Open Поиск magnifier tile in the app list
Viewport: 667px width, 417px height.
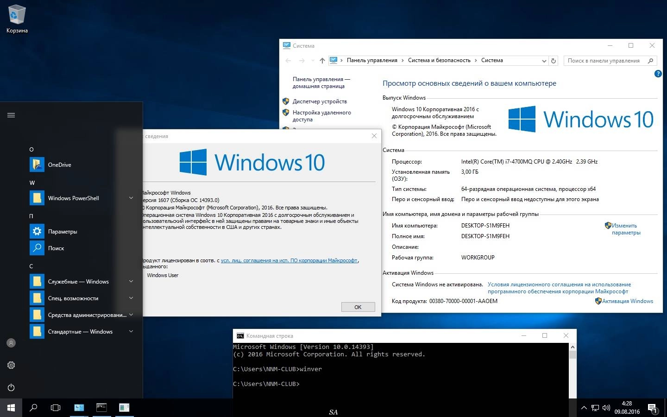tap(37, 248)
